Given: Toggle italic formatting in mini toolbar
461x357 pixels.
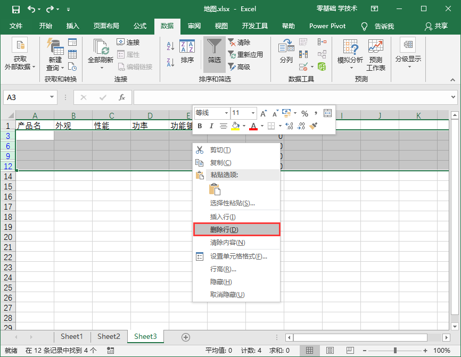Looking at the screenshot, I should point(211,126).
